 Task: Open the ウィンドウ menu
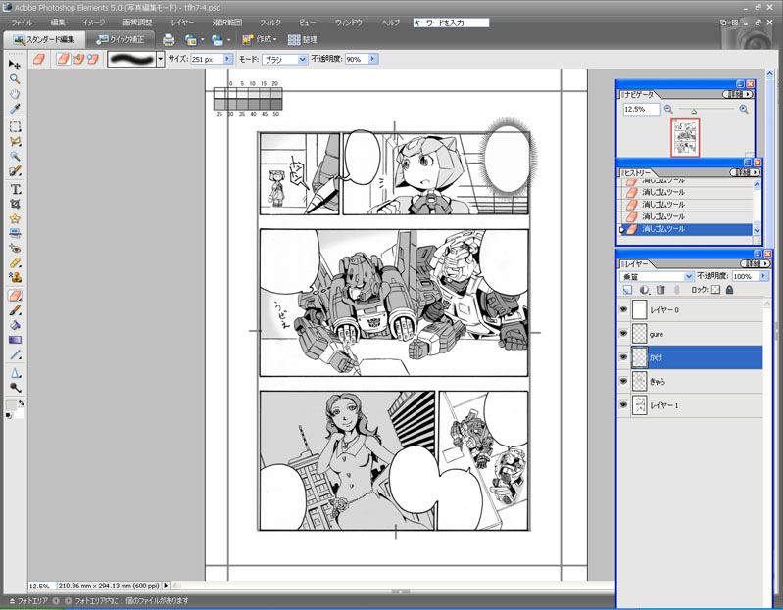pos(348,23)
